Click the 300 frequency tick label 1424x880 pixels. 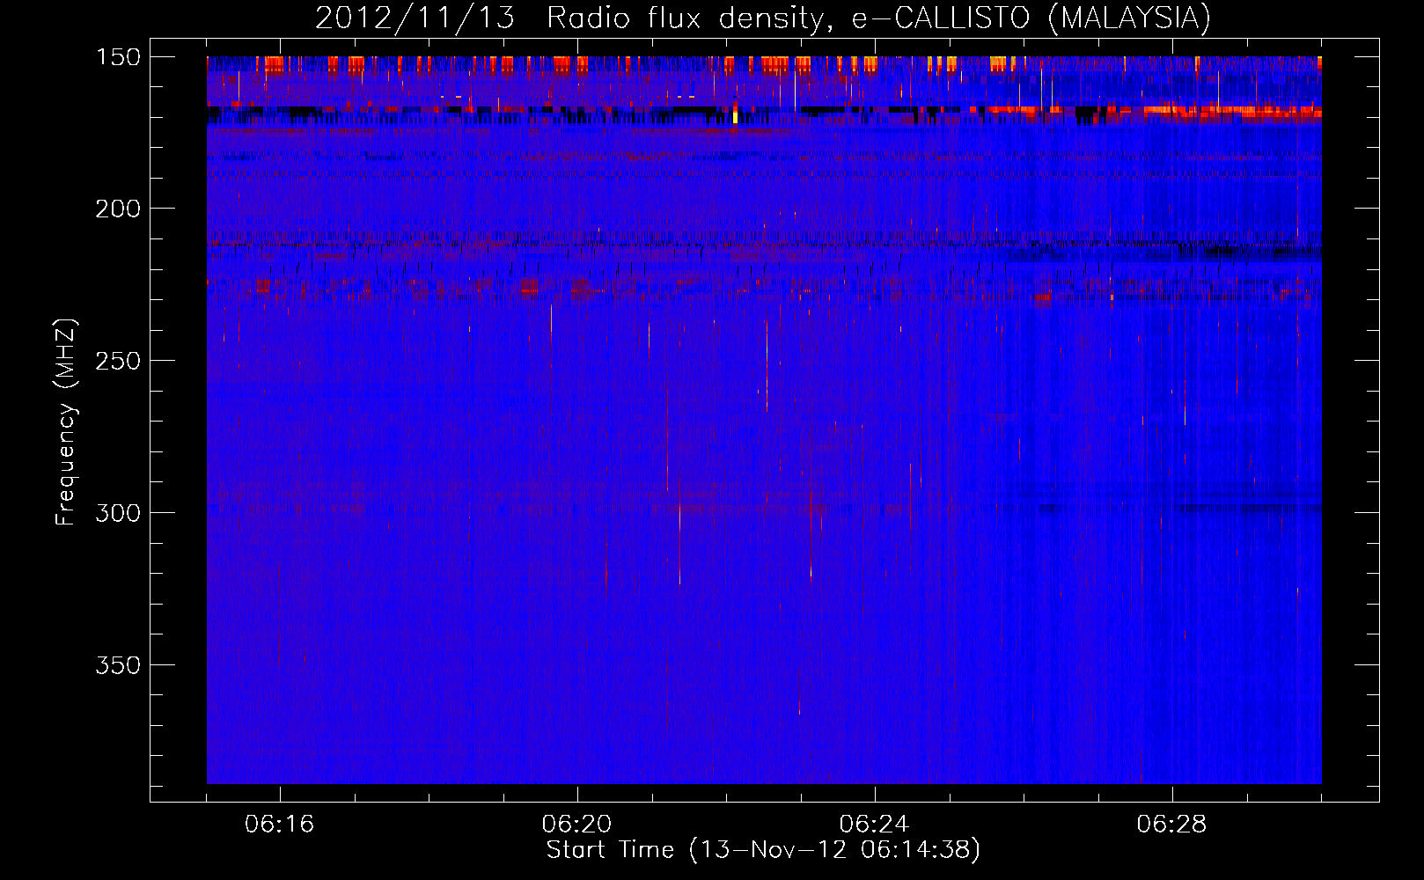click(118, 513)
